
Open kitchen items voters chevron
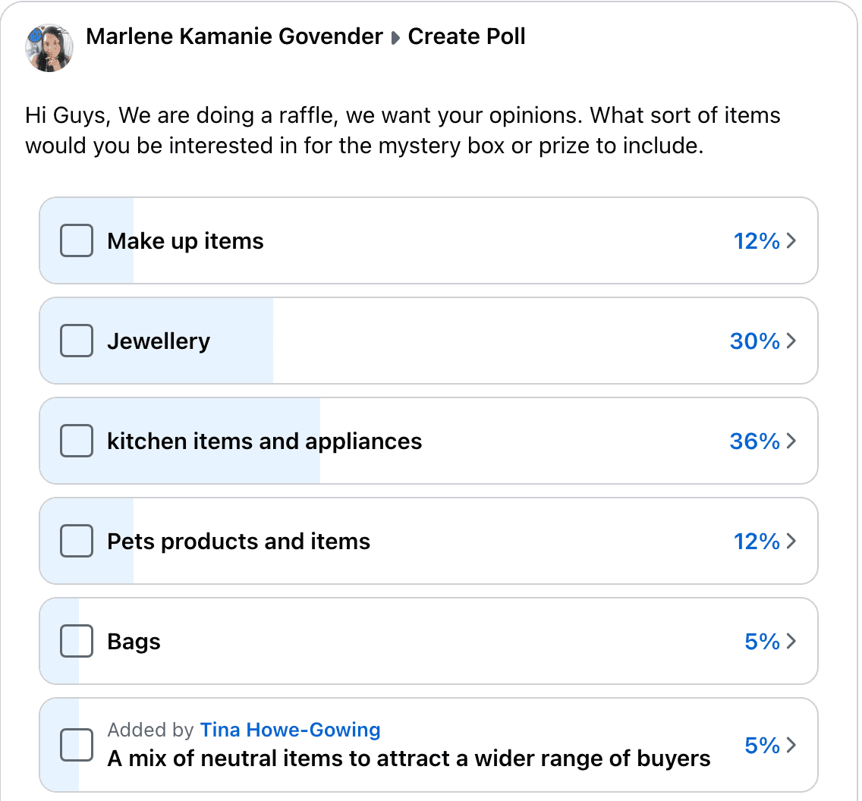point(791,441)
